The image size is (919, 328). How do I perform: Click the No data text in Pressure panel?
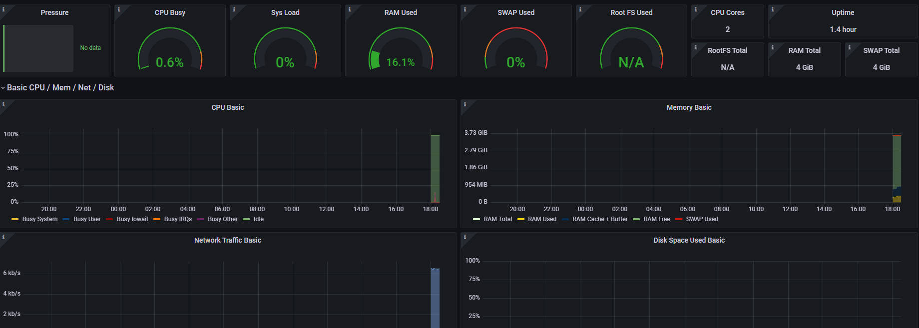pyautogui.click(x=90, y=48)
